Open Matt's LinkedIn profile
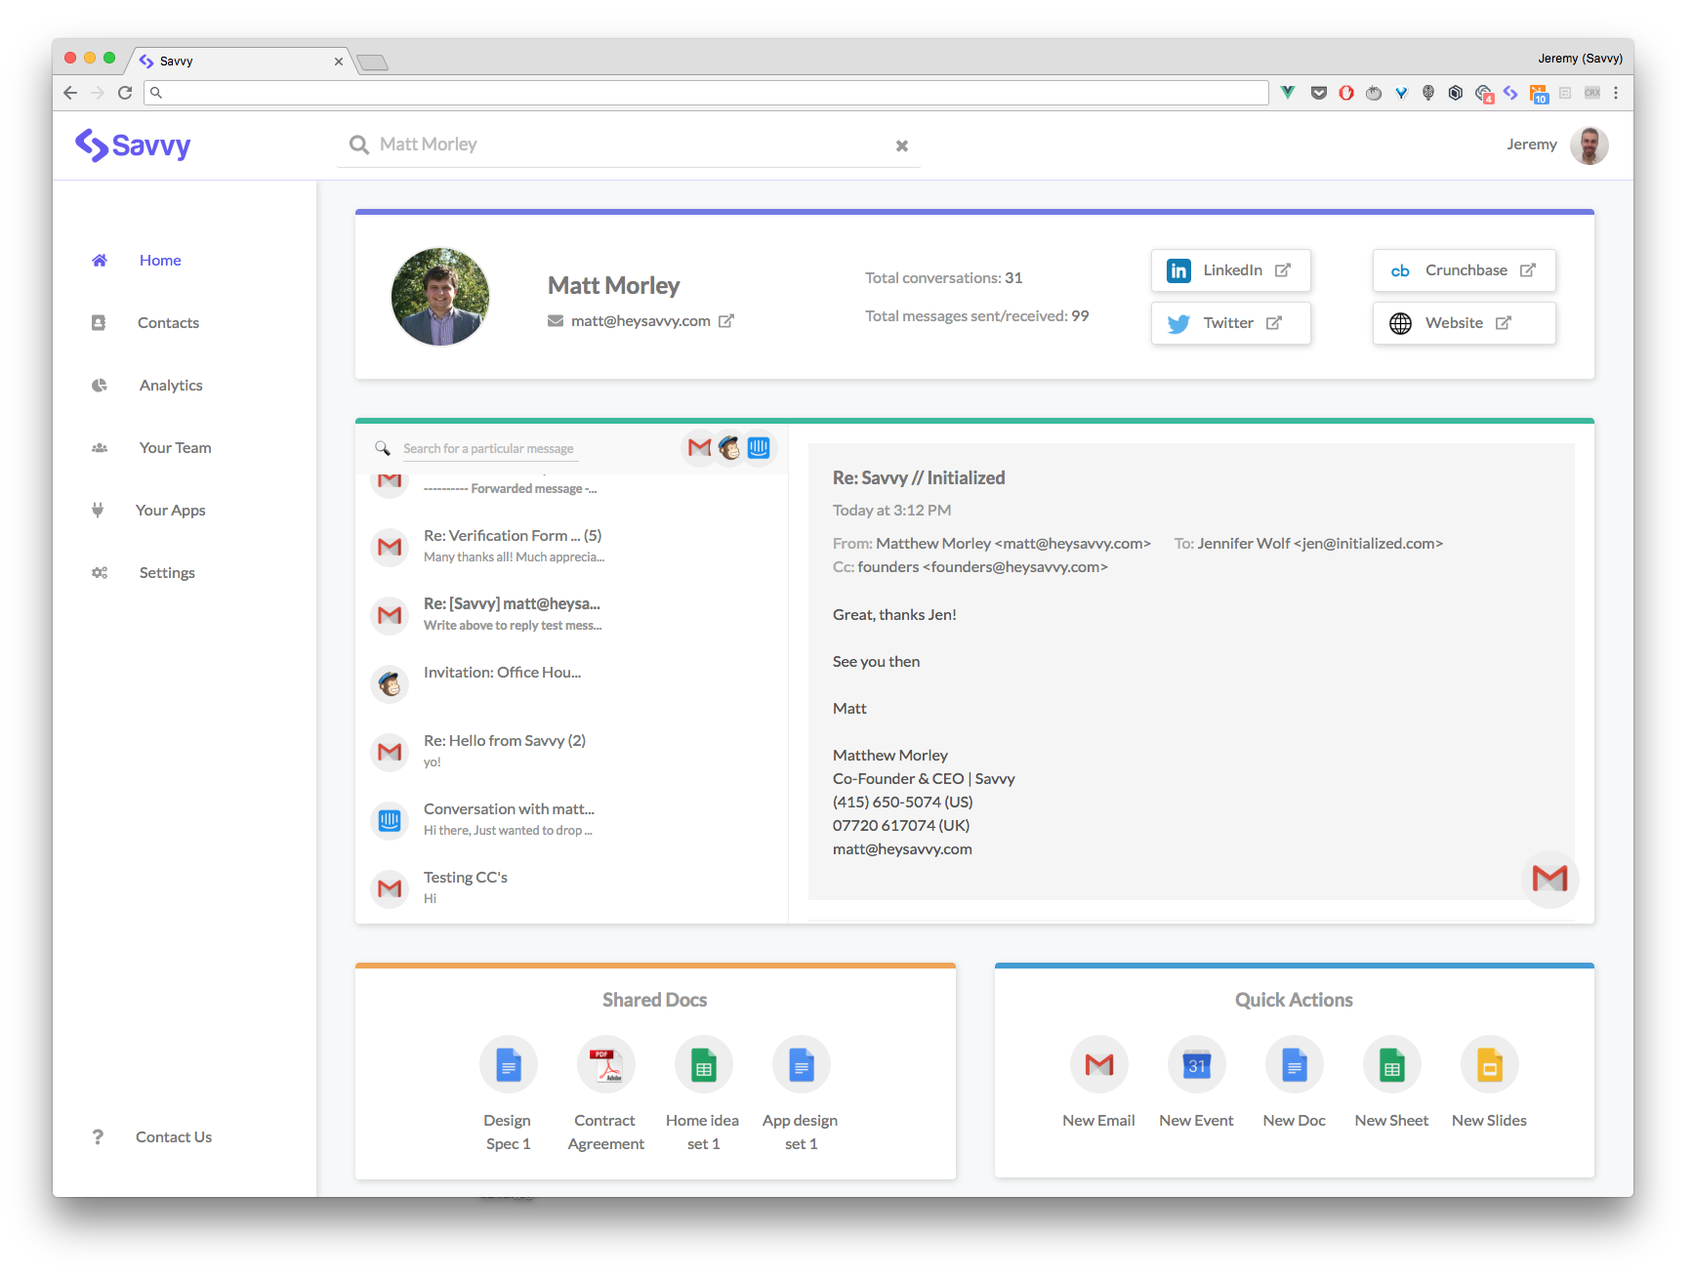1693x1278 pixels. (1230, 270)
